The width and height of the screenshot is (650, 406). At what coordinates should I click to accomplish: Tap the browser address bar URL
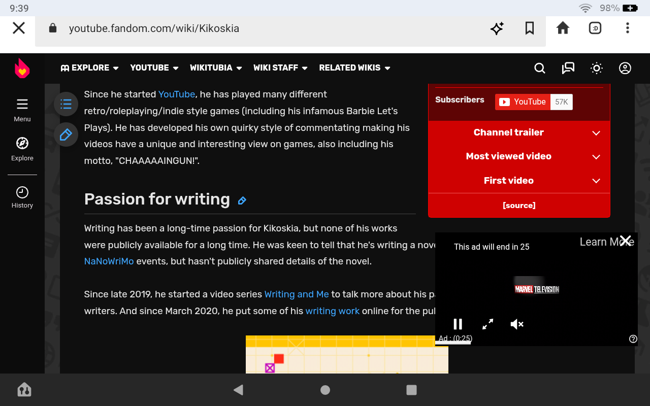[x=154, y=28]
